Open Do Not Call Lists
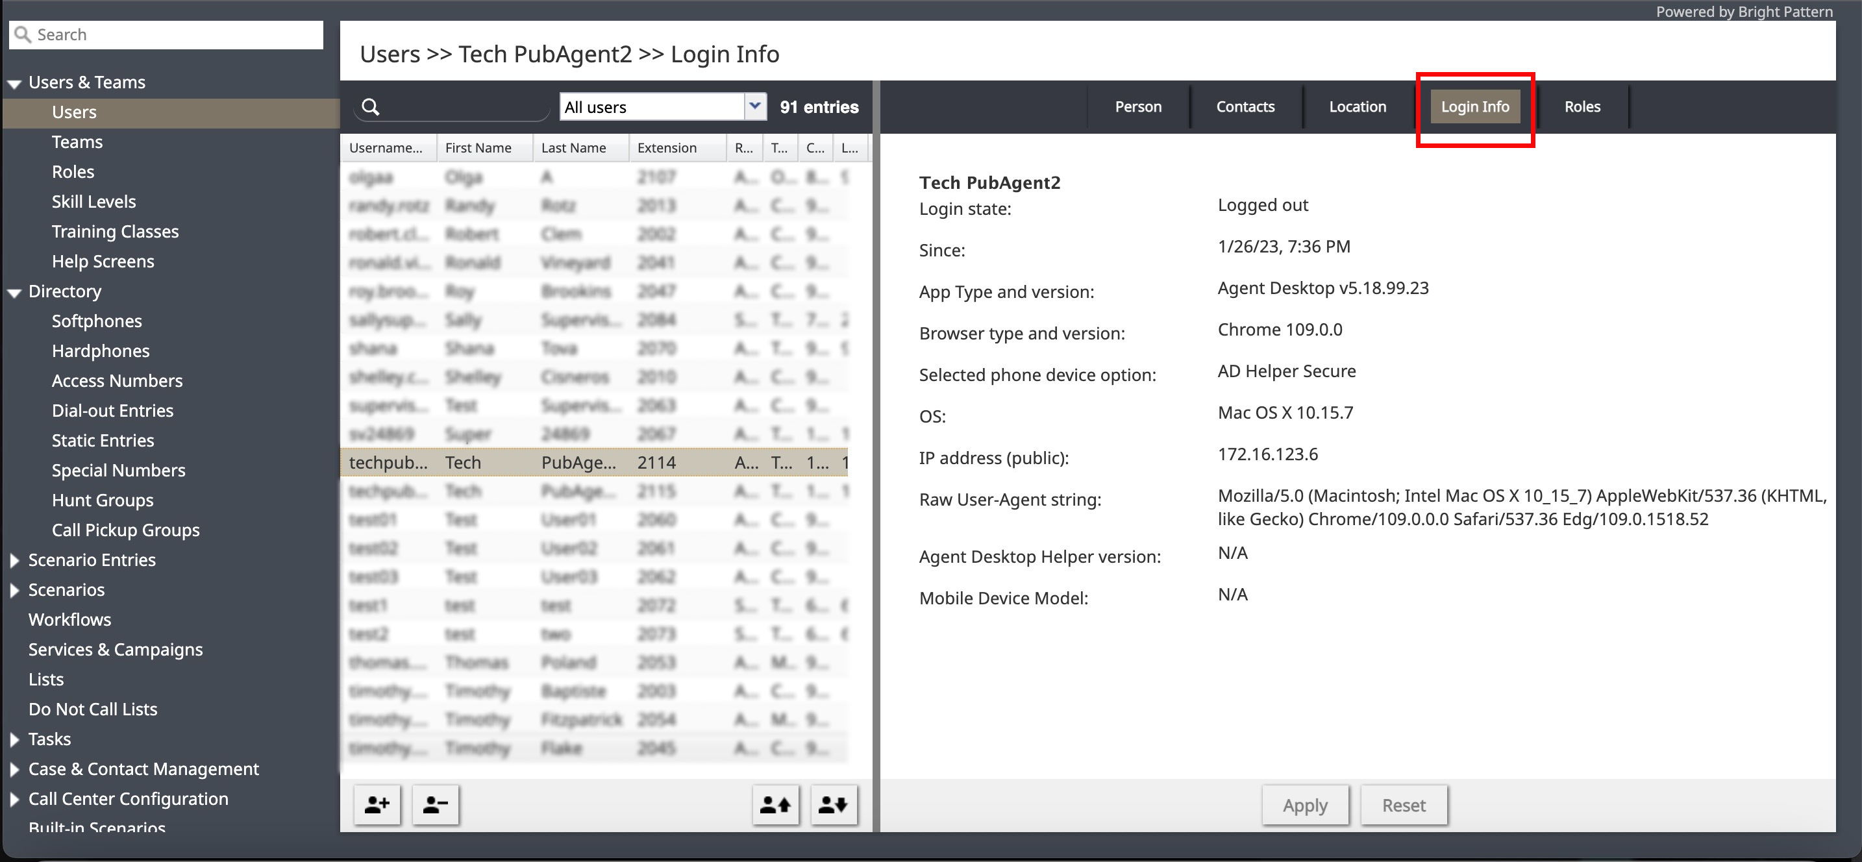This screenshot has height=862, width=1862. click(93, 709)
